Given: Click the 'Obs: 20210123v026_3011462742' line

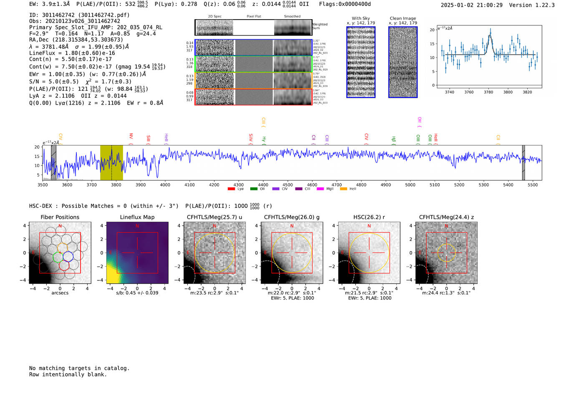Looking at the screenshot, I should (75, 21).
